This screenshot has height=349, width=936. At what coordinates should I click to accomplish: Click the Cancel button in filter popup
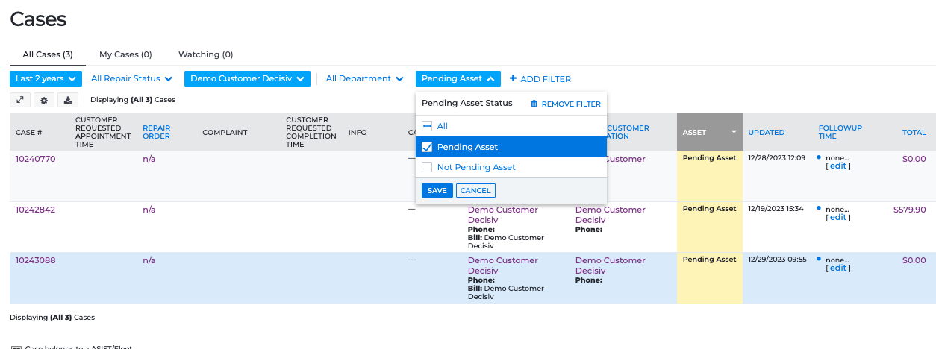pos(475,191)
